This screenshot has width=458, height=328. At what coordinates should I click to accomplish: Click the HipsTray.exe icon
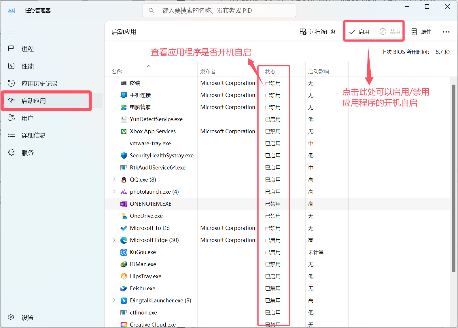coord(124,276)
